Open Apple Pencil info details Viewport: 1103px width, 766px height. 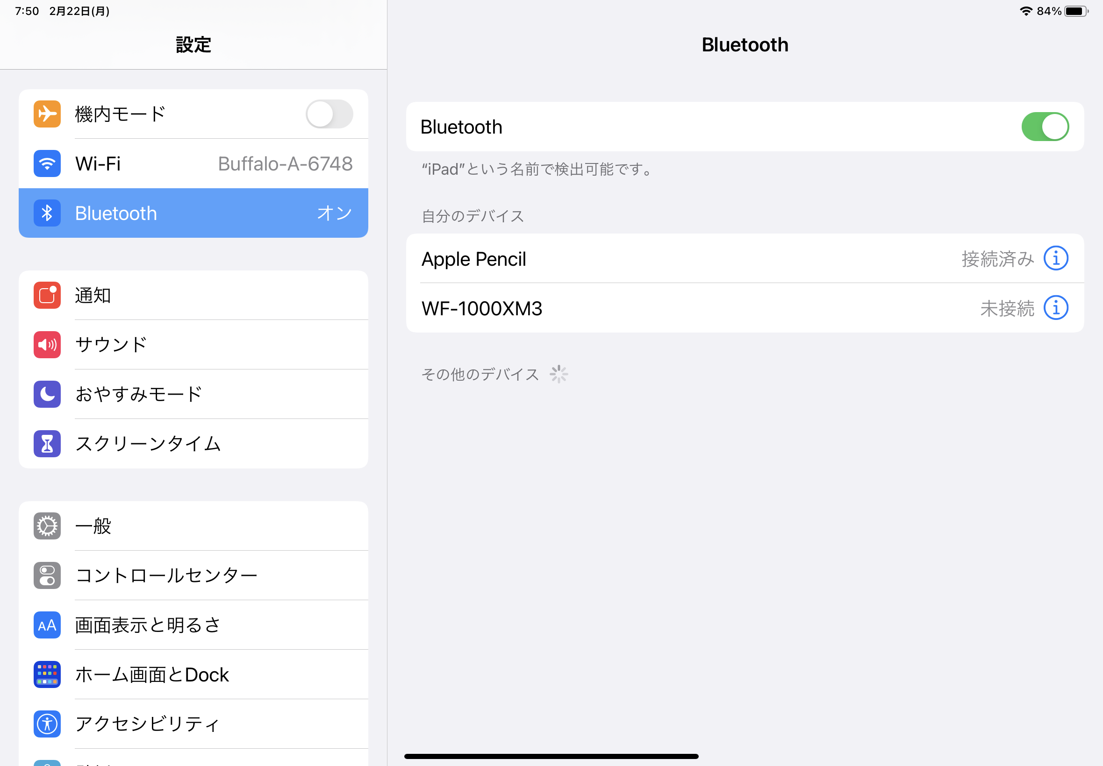(1055, 259)
